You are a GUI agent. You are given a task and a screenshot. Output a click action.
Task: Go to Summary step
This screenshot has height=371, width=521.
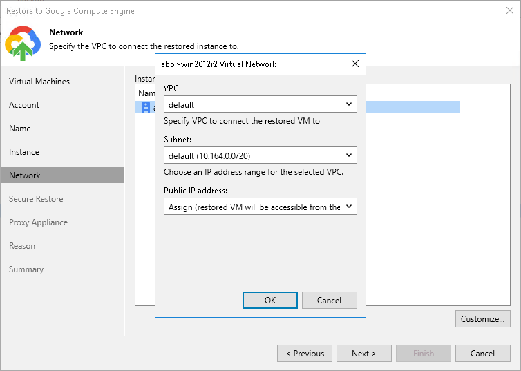point(26,269)
